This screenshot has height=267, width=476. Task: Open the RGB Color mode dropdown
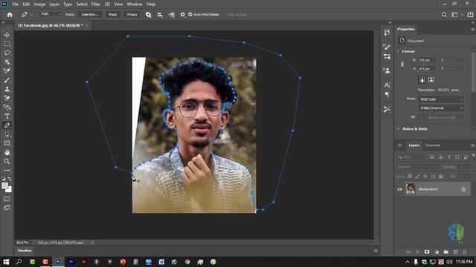click(441, 99)
